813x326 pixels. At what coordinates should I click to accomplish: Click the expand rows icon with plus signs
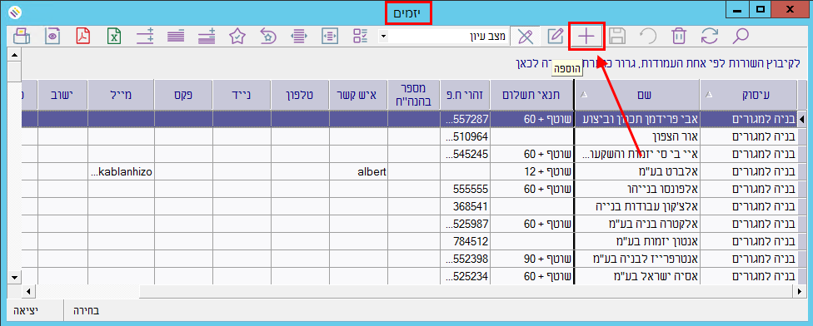(x=145, y=37)
